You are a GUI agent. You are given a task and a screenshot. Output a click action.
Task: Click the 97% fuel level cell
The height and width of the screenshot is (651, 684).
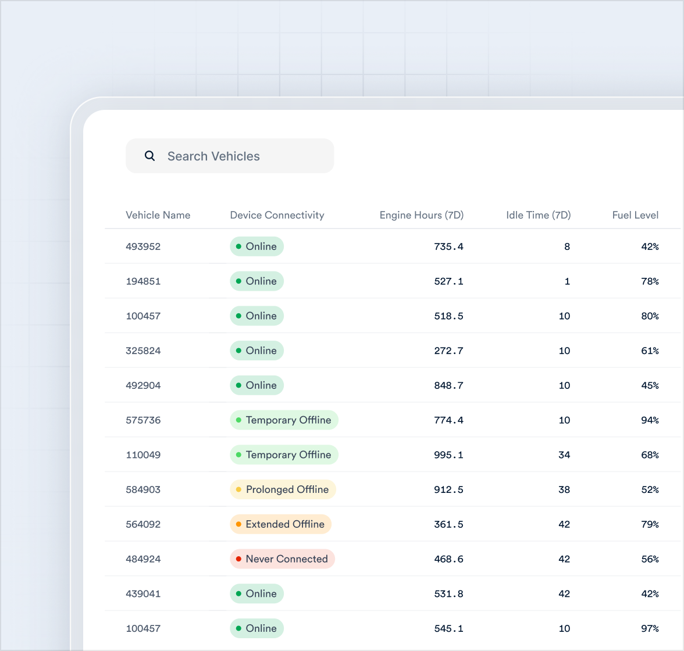pos(650,628)
